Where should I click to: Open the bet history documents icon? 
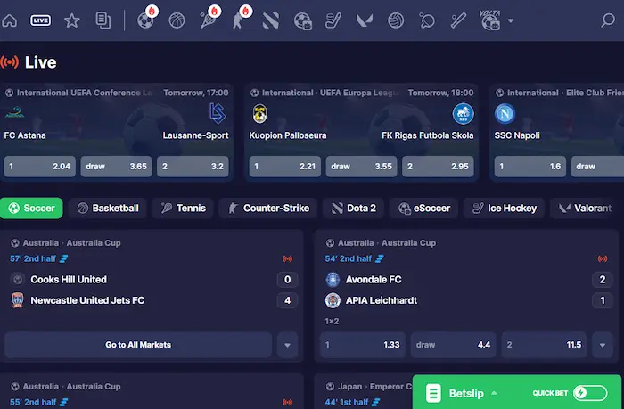click(103, 20)
